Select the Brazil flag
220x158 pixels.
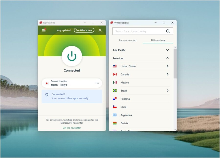[115, 91]
